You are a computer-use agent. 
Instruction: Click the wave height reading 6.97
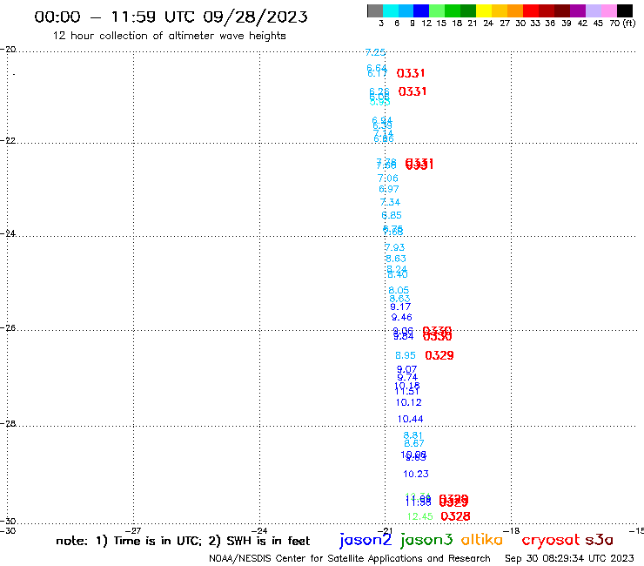click(x=388, y=189)
